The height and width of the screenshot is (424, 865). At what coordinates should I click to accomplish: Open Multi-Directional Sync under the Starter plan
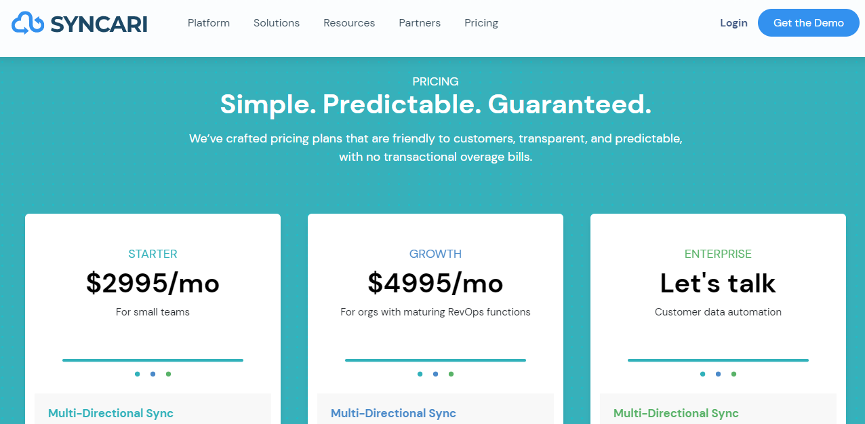pos(110,413)
